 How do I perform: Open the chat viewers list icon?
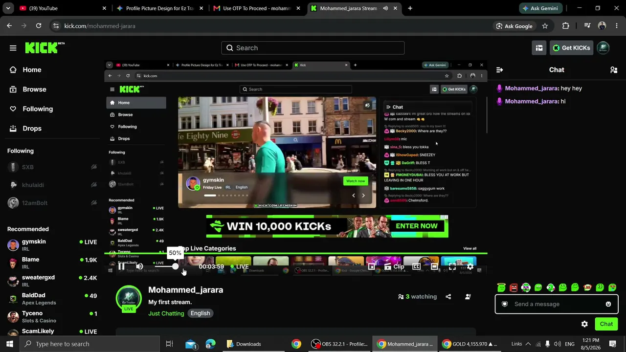[x=614, y=70]
